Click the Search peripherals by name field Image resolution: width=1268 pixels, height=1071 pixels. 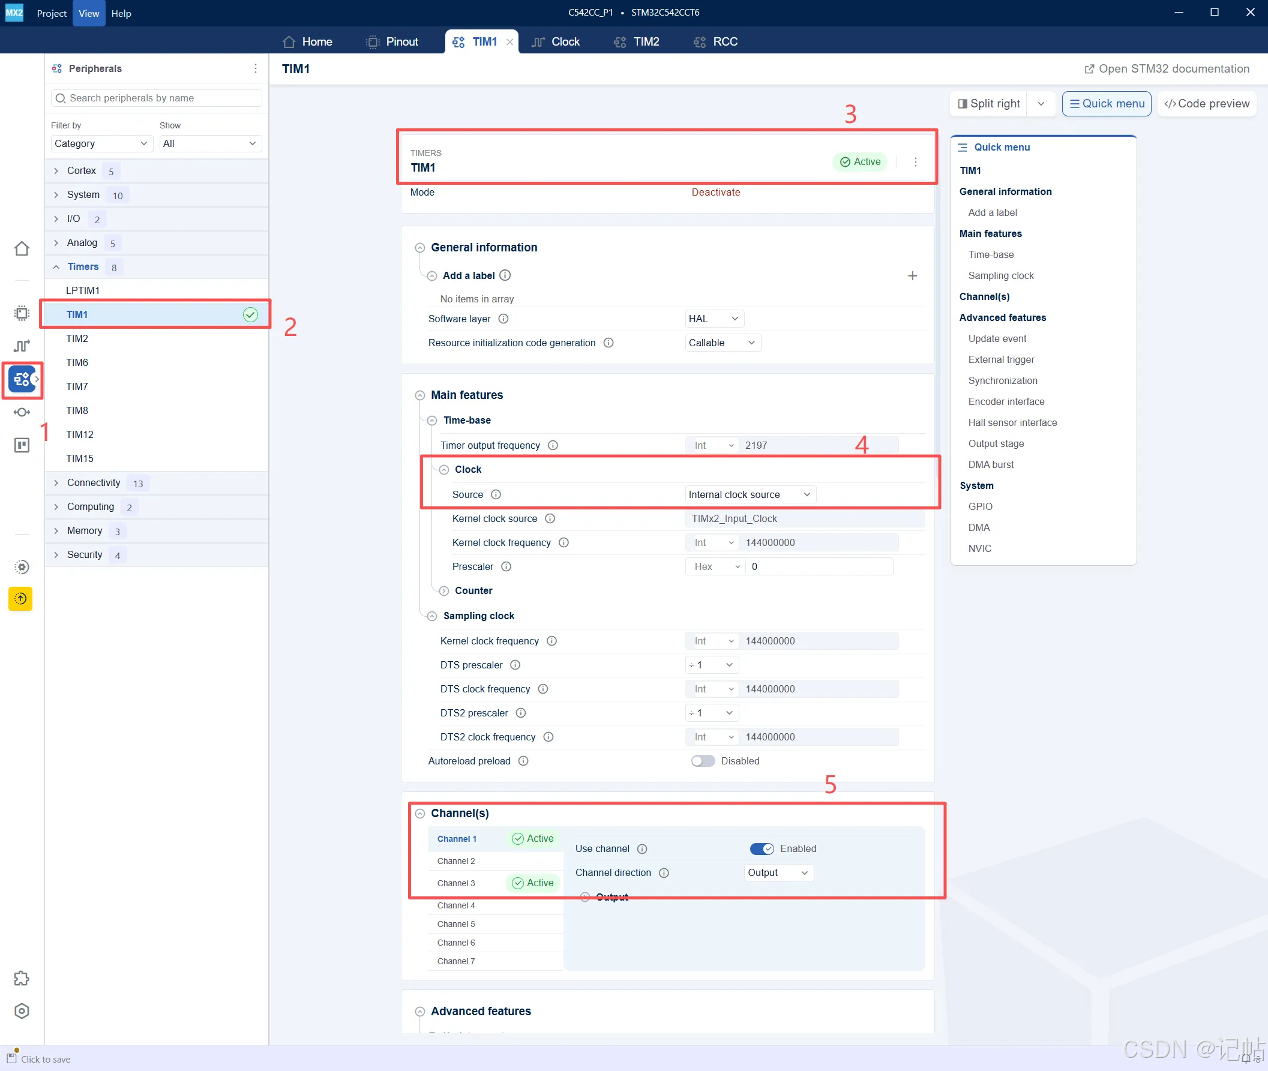coord(157,98)
